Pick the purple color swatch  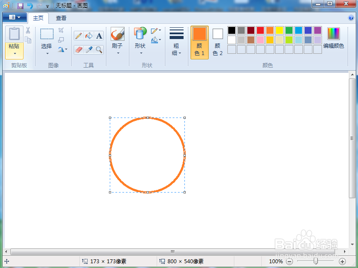point(318,30)
